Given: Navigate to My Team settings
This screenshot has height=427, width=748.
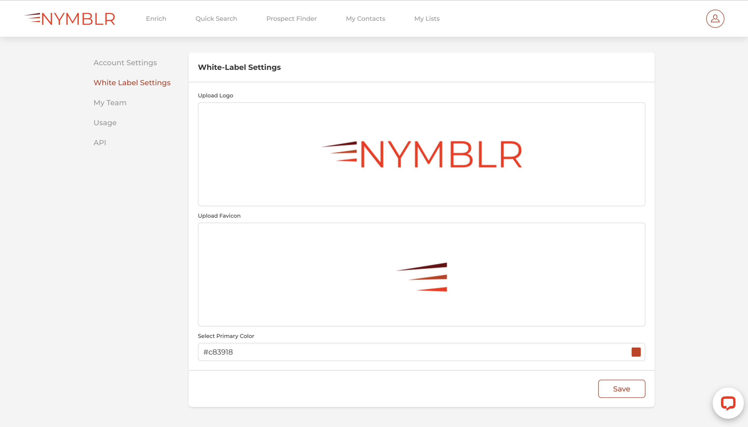Looking at the screenshot, I should [x=110, y=103].
